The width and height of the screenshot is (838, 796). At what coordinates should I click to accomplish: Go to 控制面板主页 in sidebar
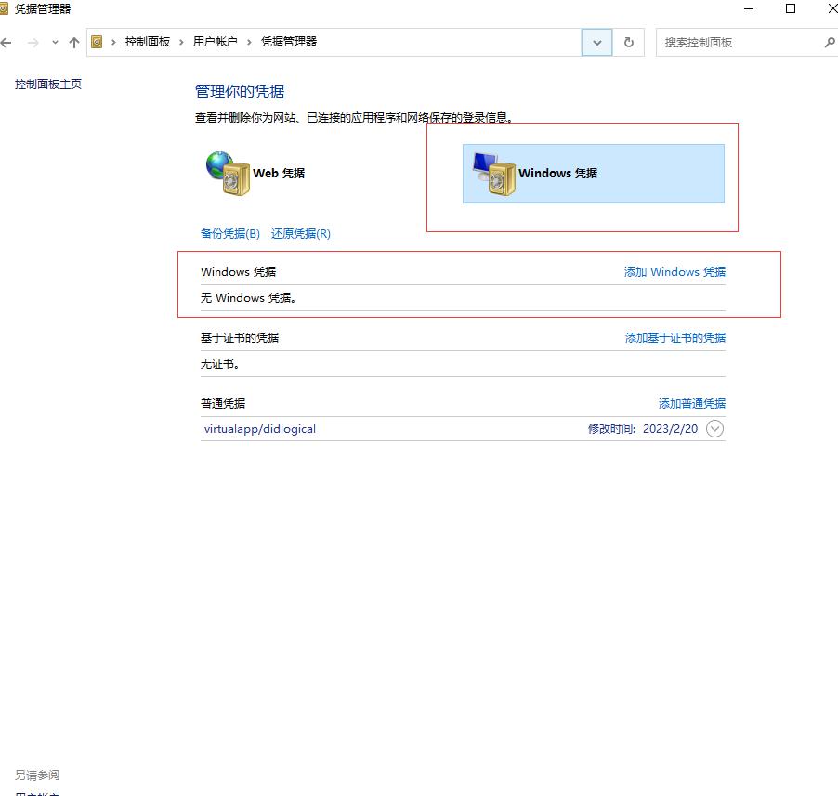tap(47, 83)
